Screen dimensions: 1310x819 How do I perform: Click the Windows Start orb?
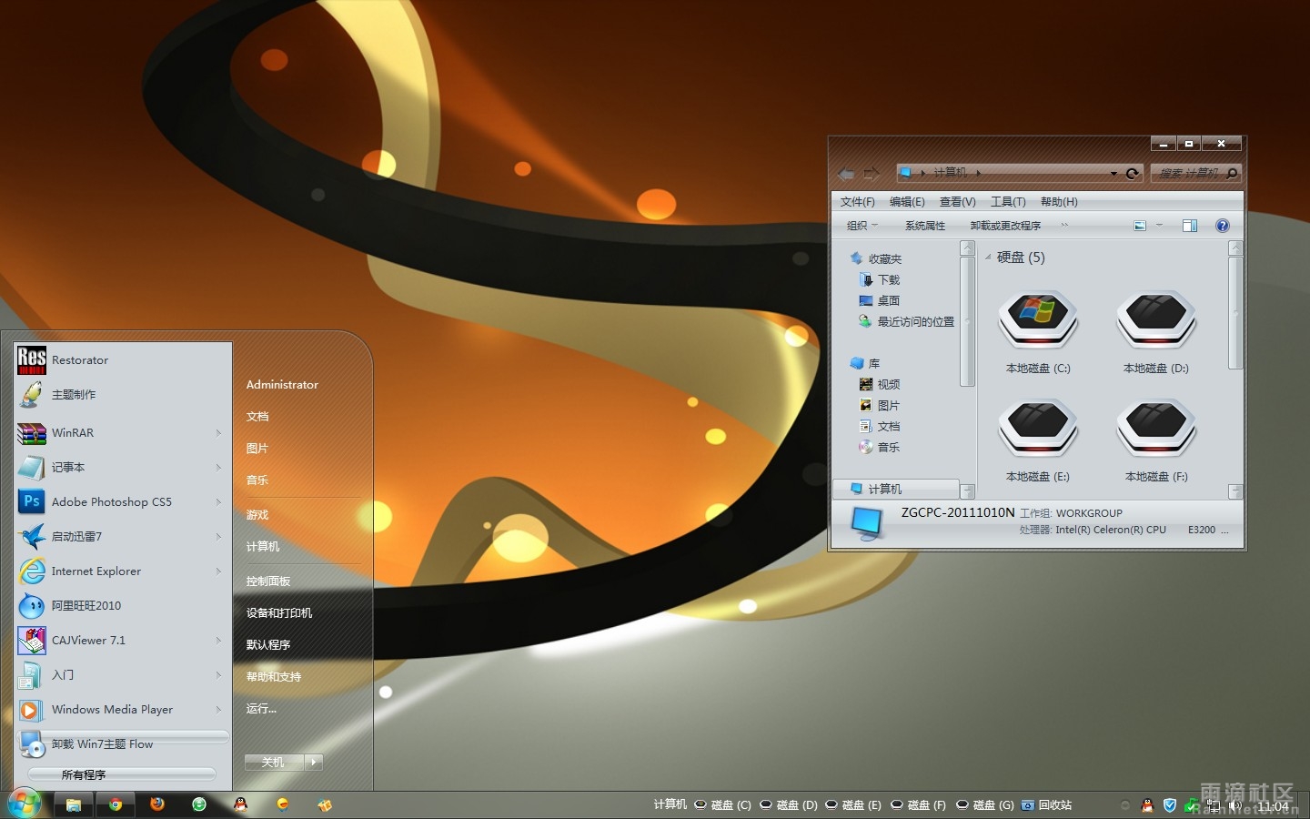pos(25,804)
